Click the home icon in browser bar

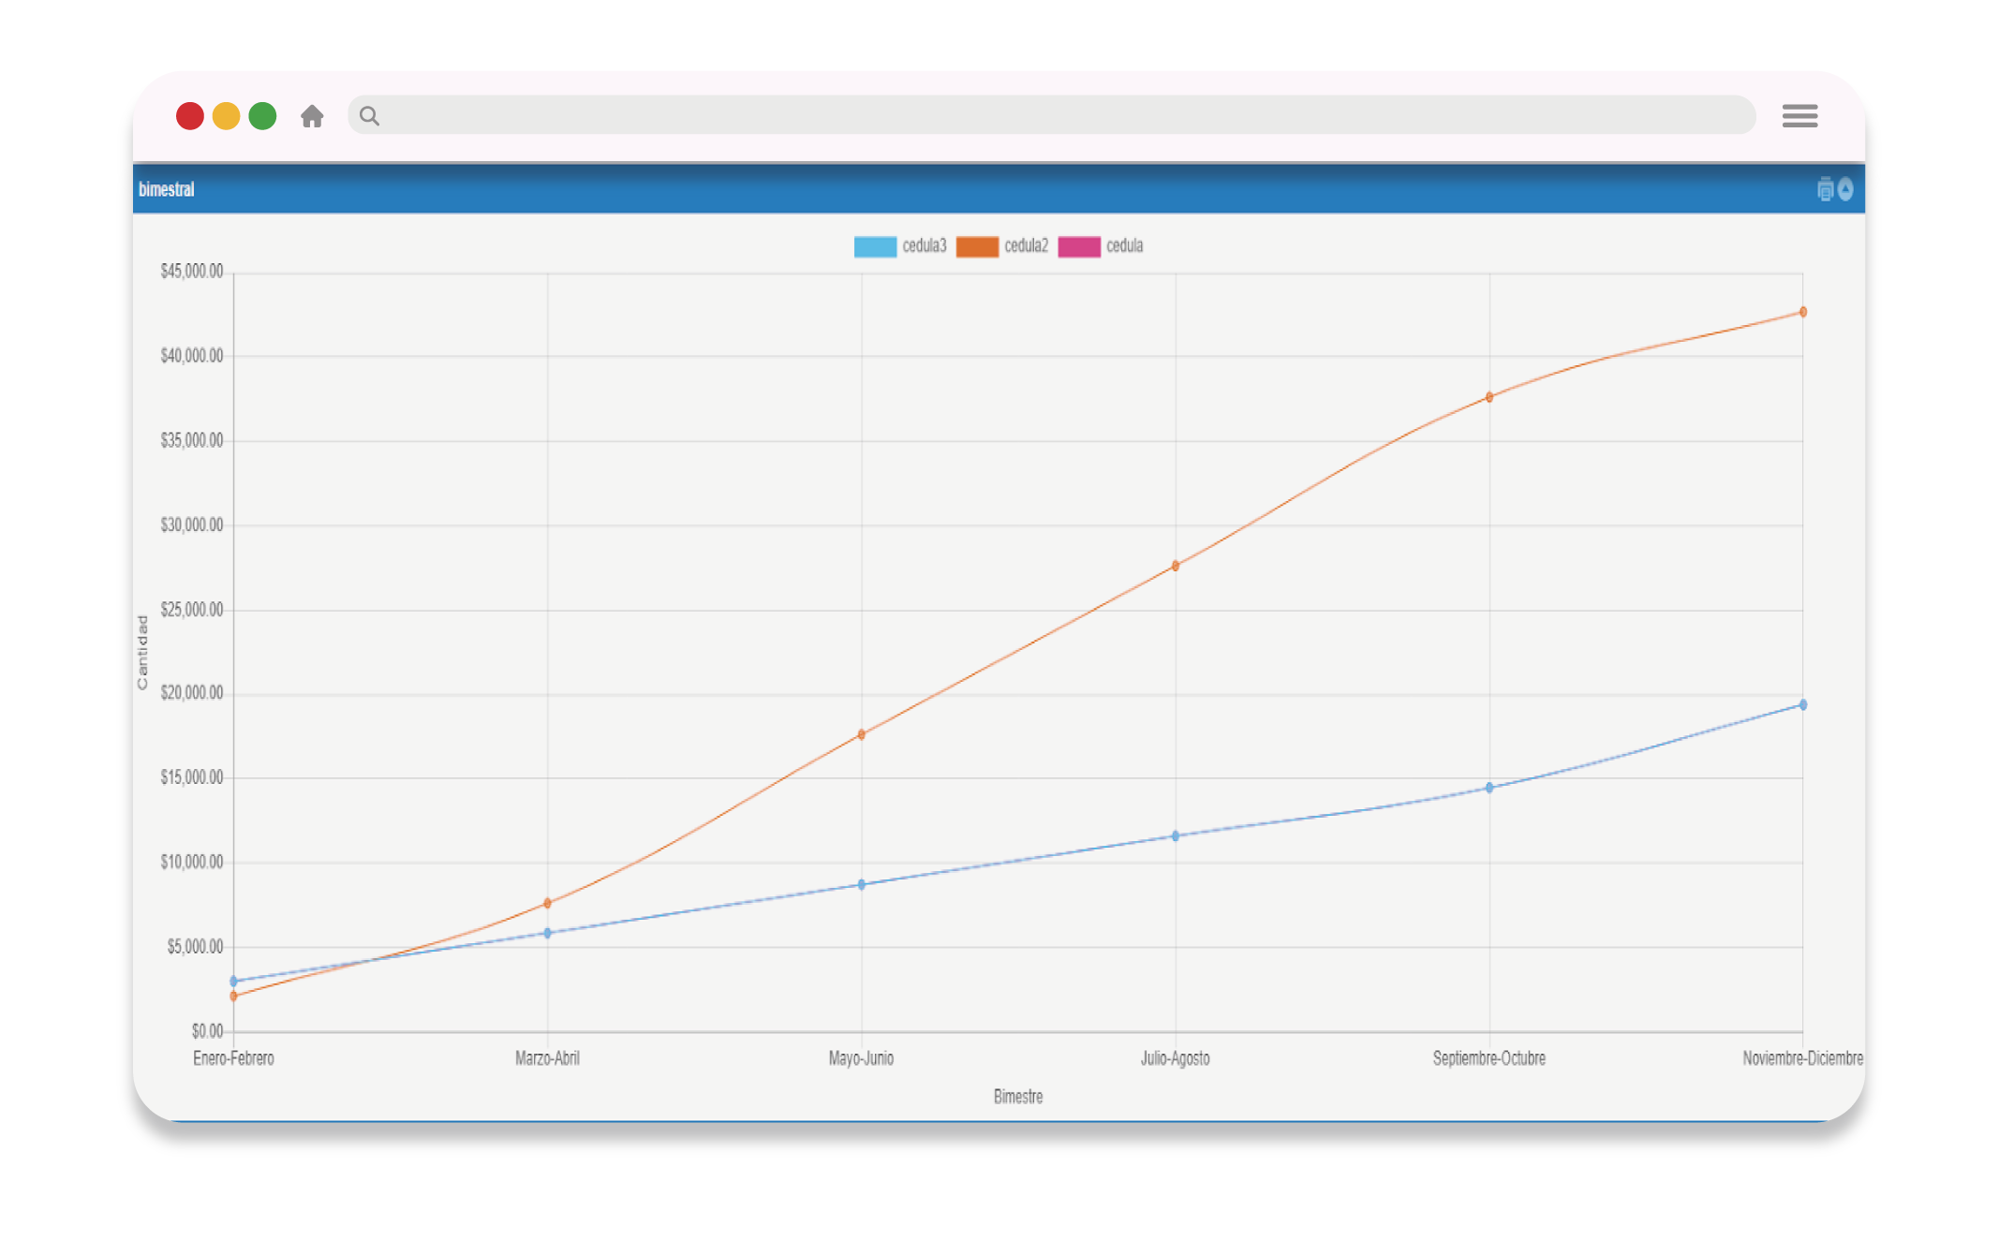[312, 116]
